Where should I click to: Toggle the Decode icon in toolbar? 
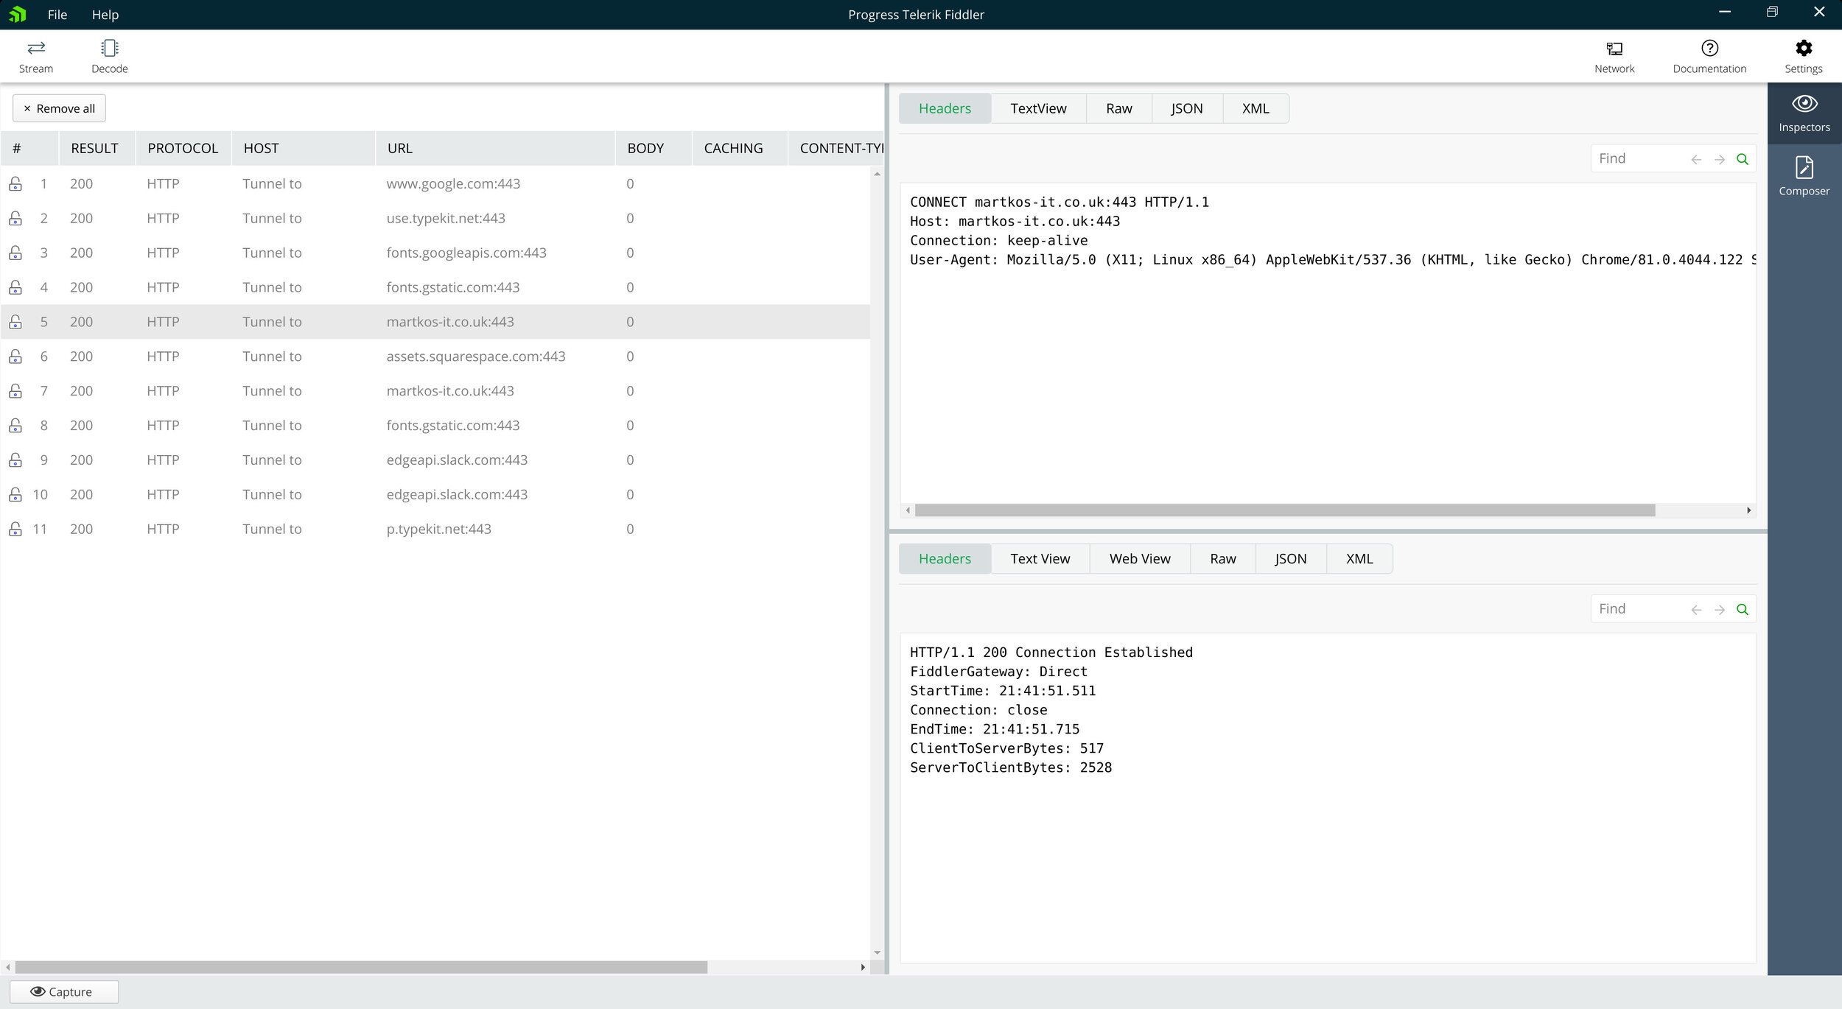[x=109, y=49]
